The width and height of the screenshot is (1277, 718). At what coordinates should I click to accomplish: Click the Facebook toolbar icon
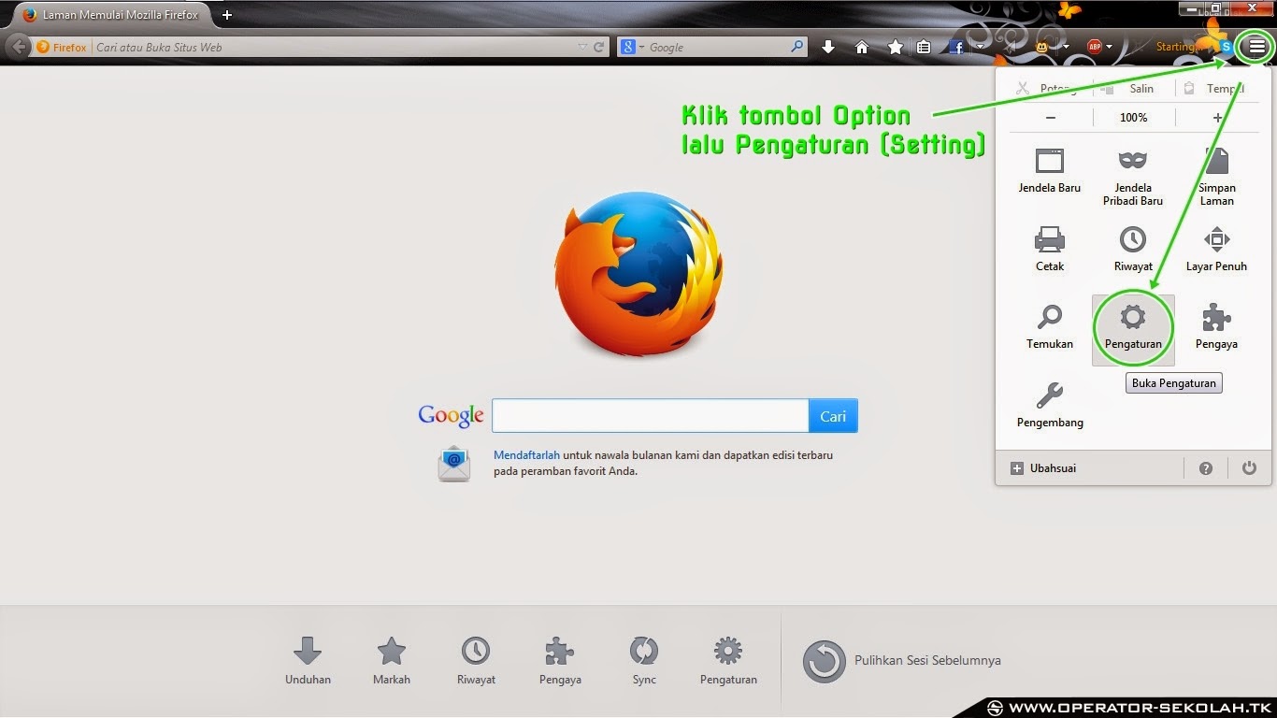coord(956,47)
